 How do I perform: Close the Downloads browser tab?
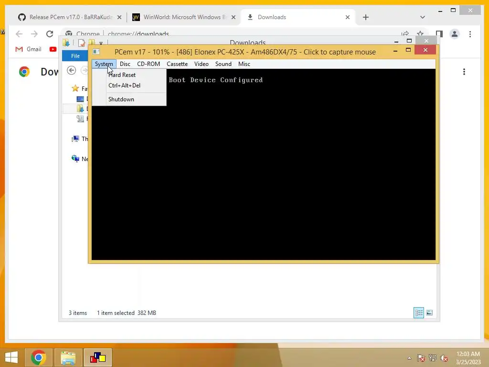click(x=348, y=18)
